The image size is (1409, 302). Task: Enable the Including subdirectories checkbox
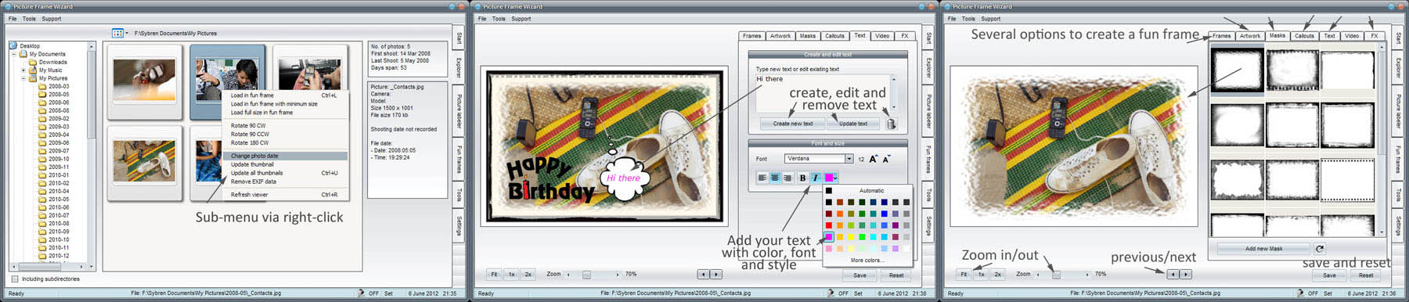pyautogui.click(x=15, y=279)
